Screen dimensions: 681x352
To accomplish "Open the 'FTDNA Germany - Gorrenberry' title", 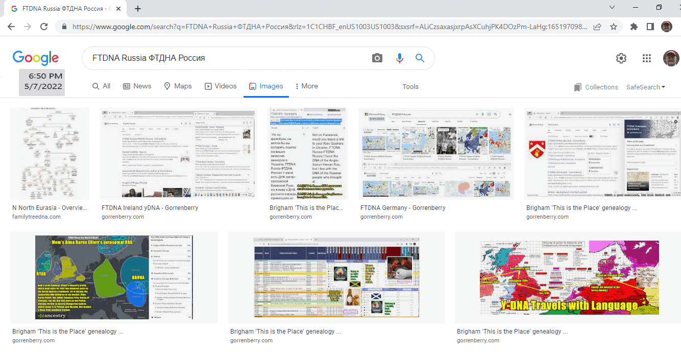I will [403, 208].
